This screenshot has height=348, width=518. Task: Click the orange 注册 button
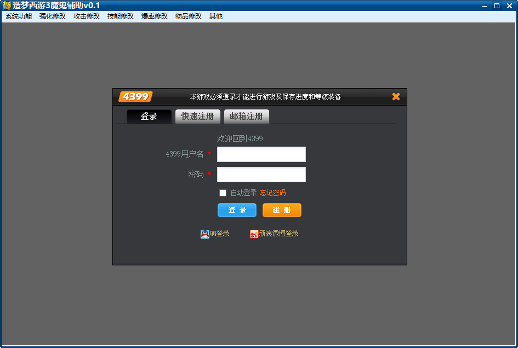coord(282,210)
